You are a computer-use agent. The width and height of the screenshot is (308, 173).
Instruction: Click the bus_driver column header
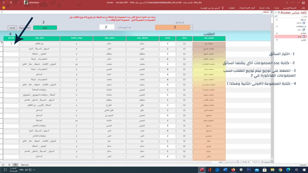(142, 38)
